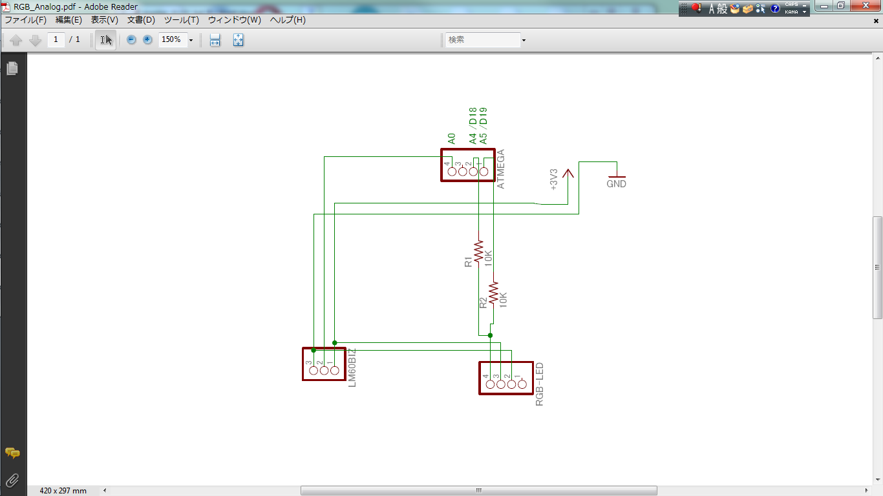Open the 表示(V) menu
This screenshot has width=883, height=496.
pyautogui.click(x=104, y=20)
